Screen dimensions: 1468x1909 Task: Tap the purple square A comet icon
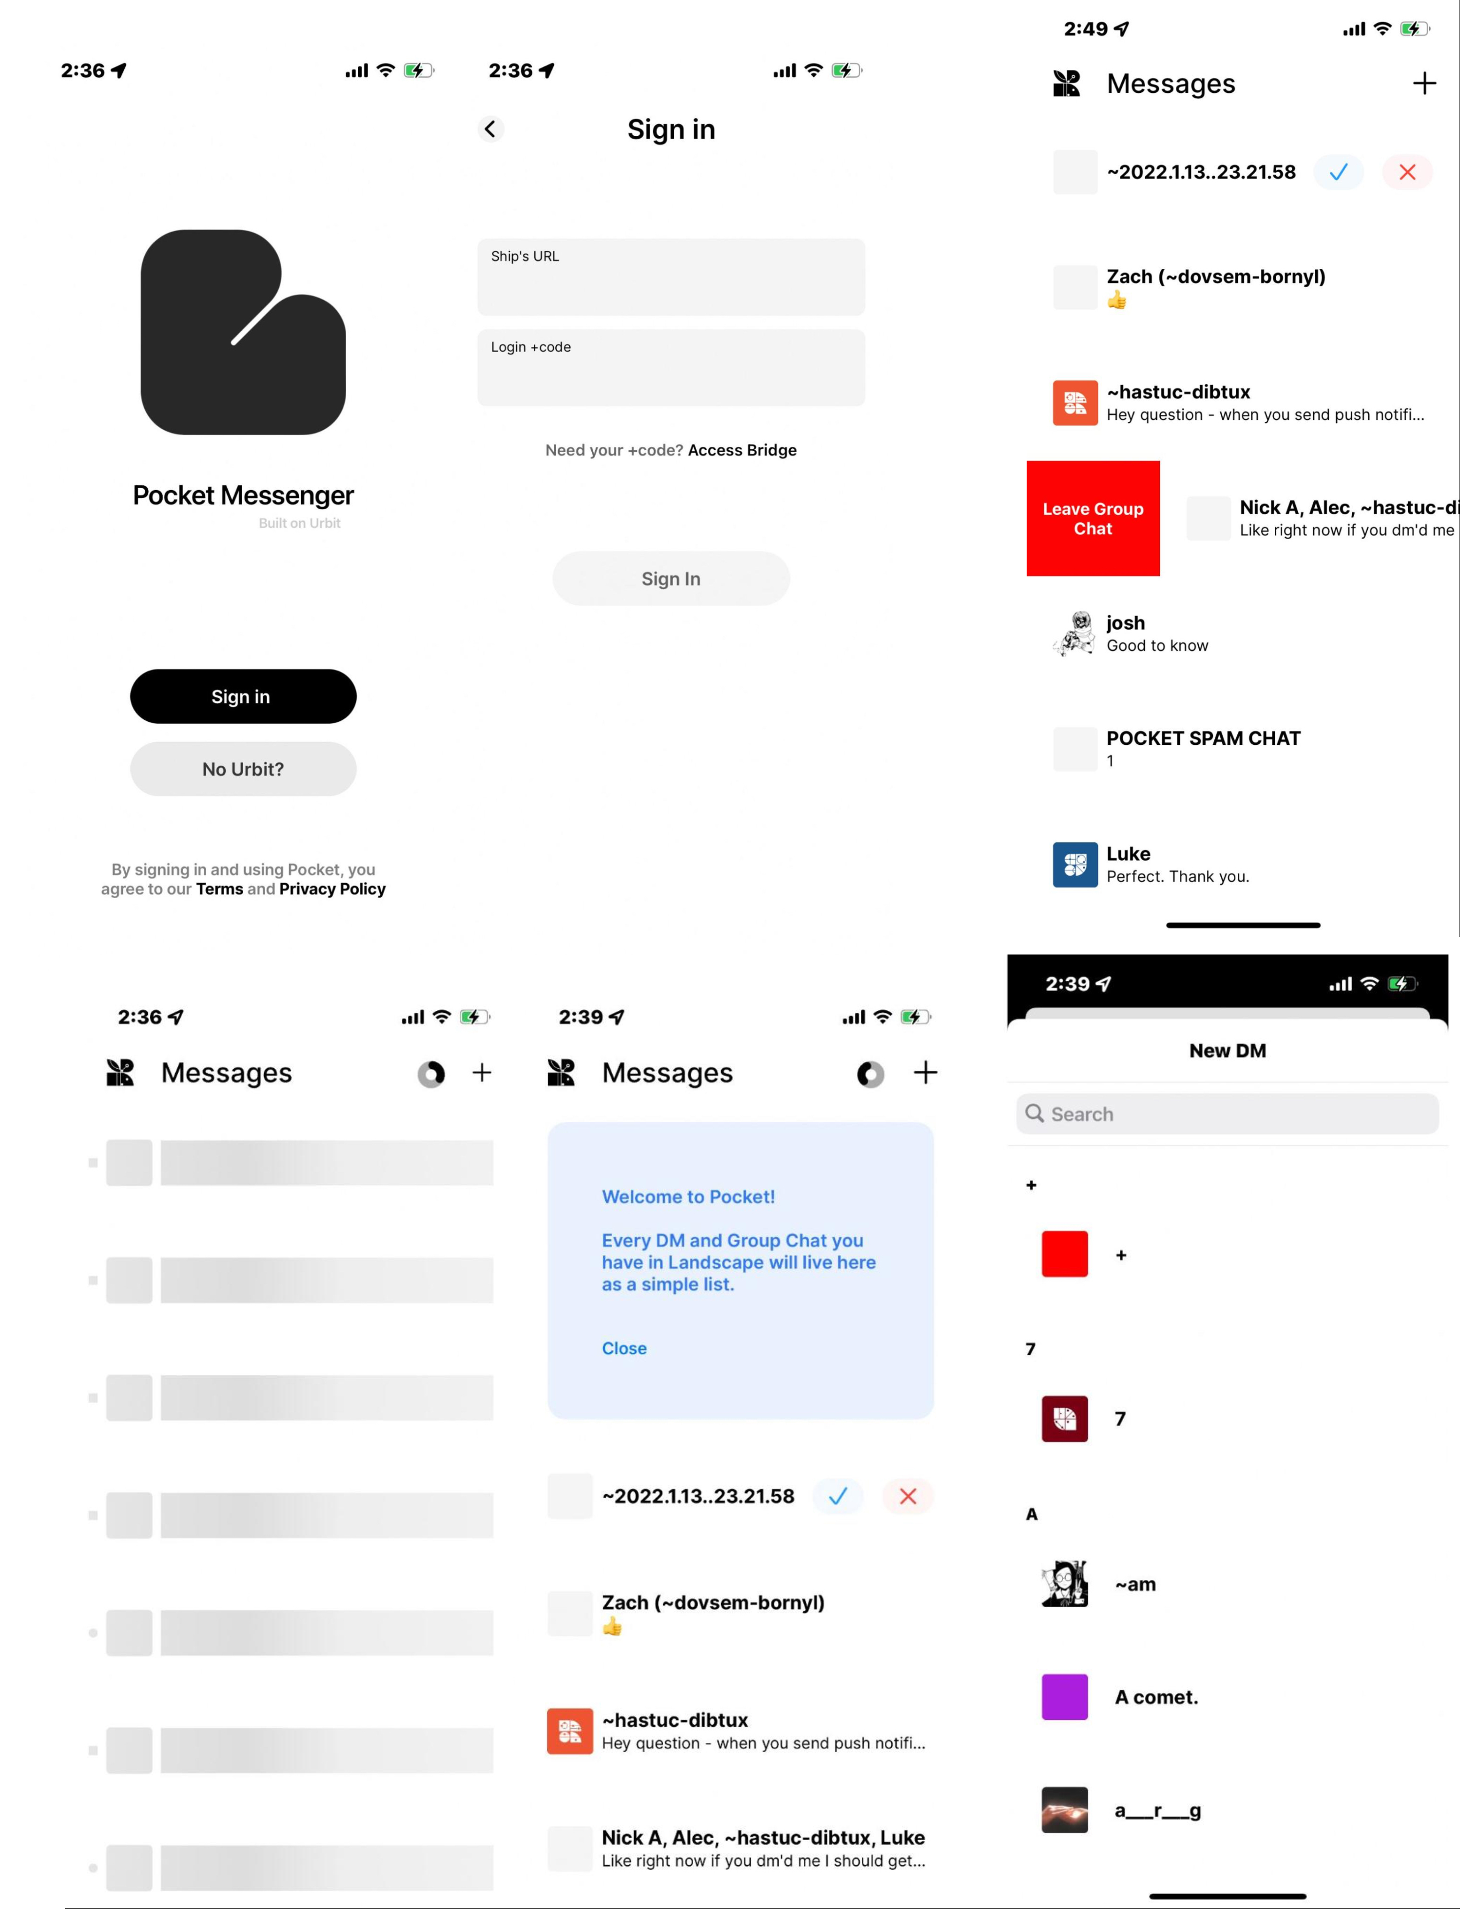click(1066, 1696)
